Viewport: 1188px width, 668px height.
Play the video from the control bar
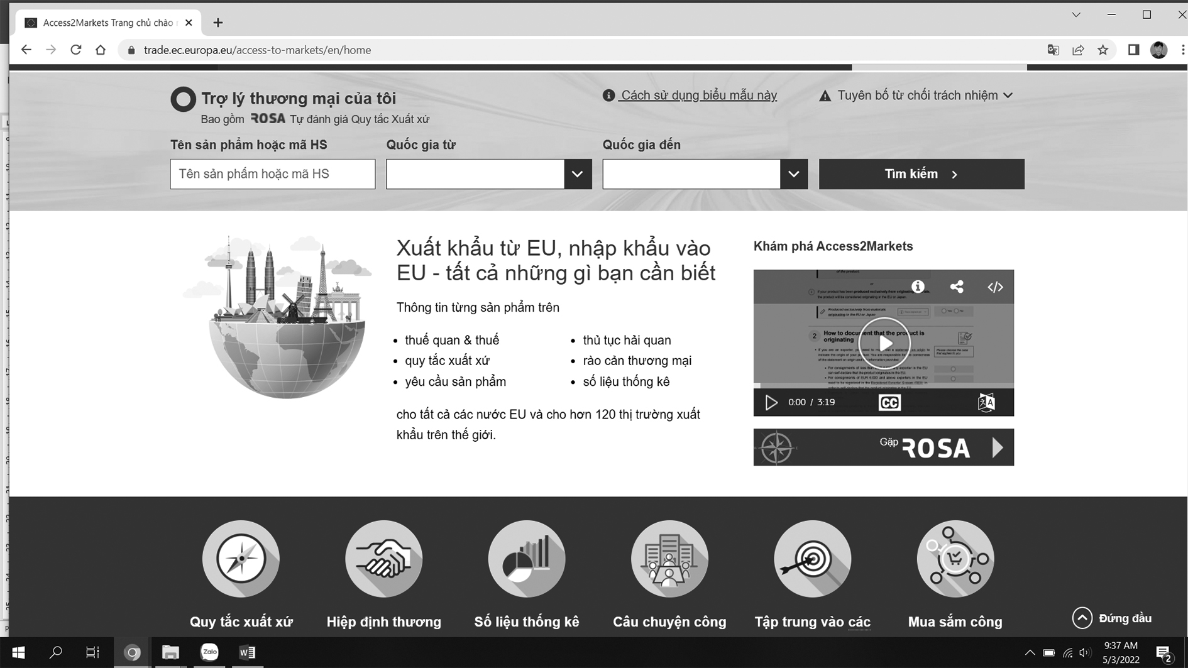pyautogui.click(x=771, y=403)
